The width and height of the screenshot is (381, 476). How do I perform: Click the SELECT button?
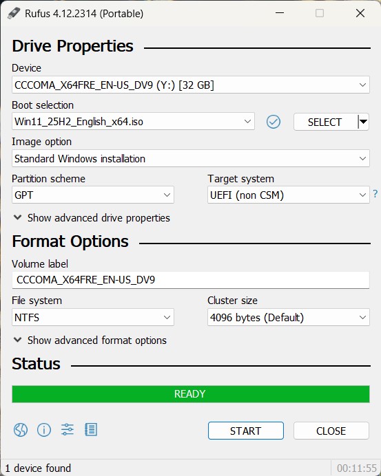[325, 122]
